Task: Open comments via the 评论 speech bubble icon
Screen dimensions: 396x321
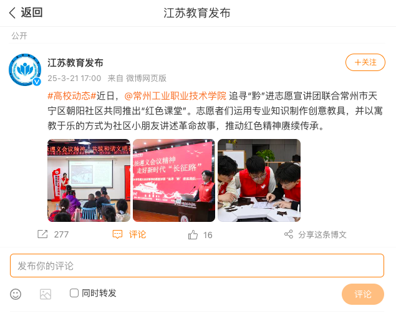Action: (117, 234)
